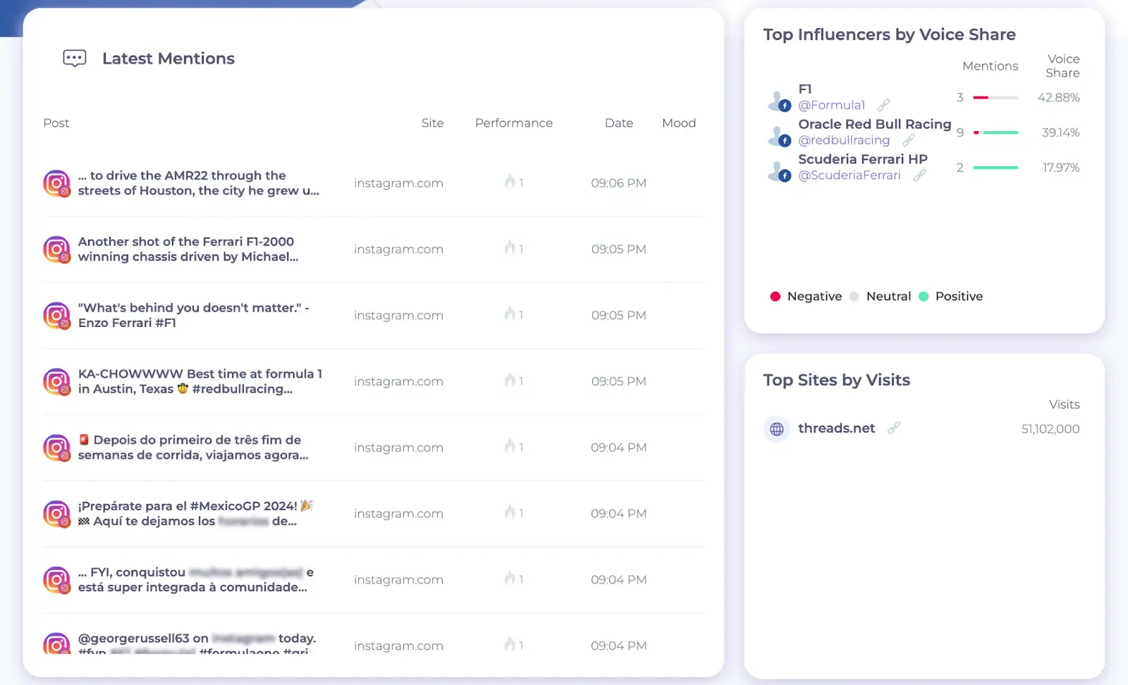Click the flame icon on the KA-CHOWWWW mention
The image size is (1128, 685).
(510, 381)
